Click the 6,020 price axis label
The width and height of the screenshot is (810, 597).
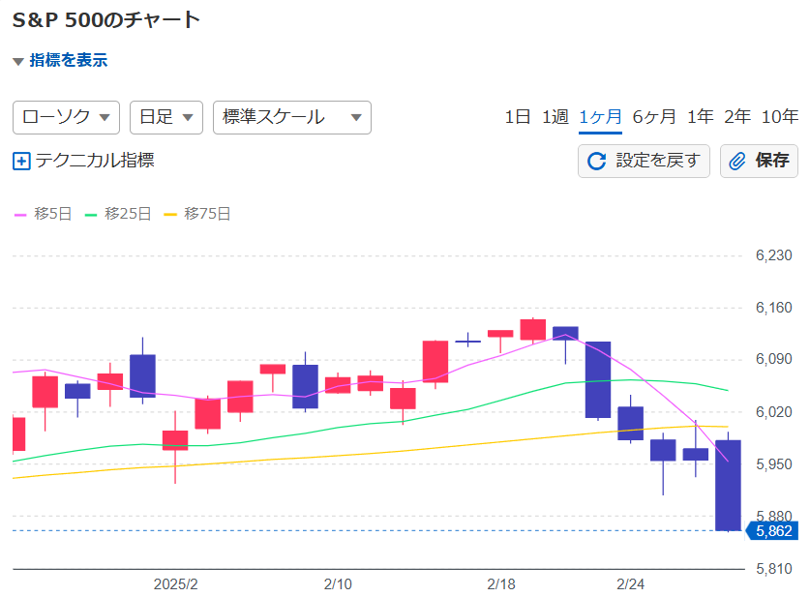click(773, 412)
